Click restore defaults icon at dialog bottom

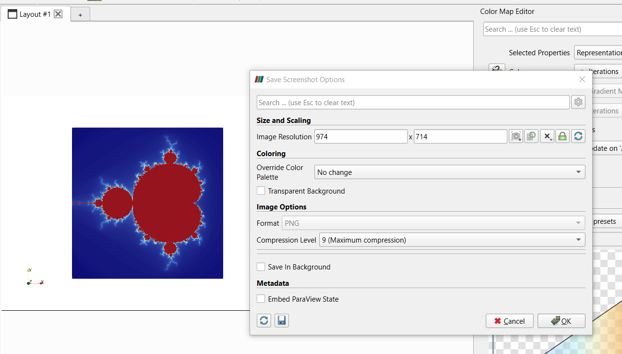264,320
